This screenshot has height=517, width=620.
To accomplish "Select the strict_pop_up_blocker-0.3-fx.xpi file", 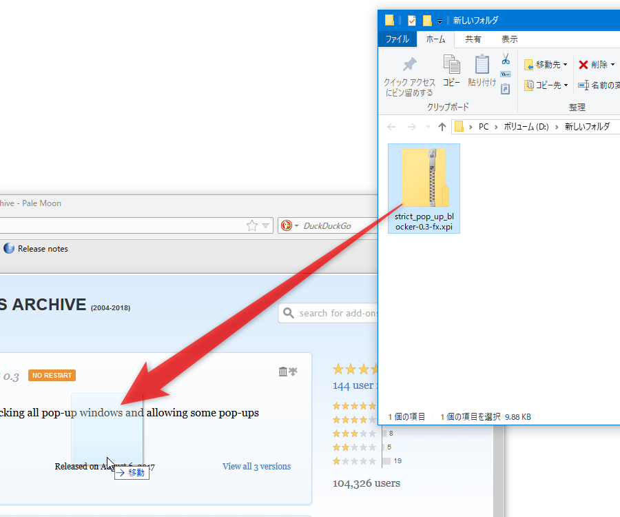I will pyautogui.click(x=424, y=188).
